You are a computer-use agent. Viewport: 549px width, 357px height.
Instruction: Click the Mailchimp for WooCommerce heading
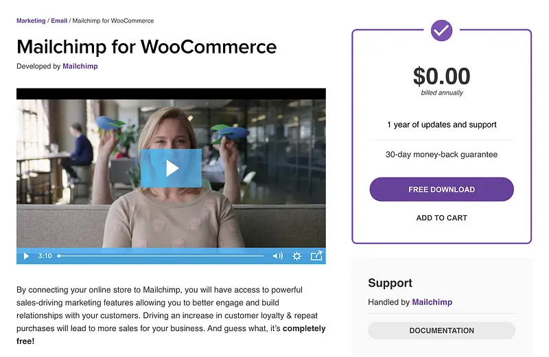click(147, 47)
